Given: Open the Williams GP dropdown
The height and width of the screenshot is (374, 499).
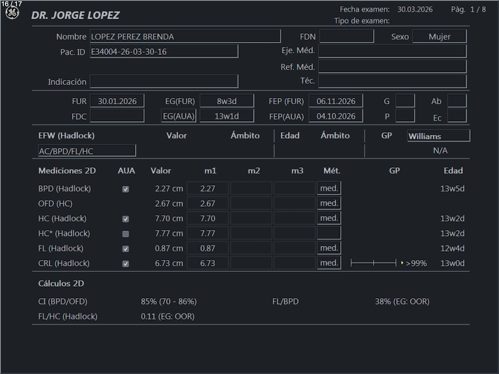Looking at the screenshot, I should [x=438, y=136].
